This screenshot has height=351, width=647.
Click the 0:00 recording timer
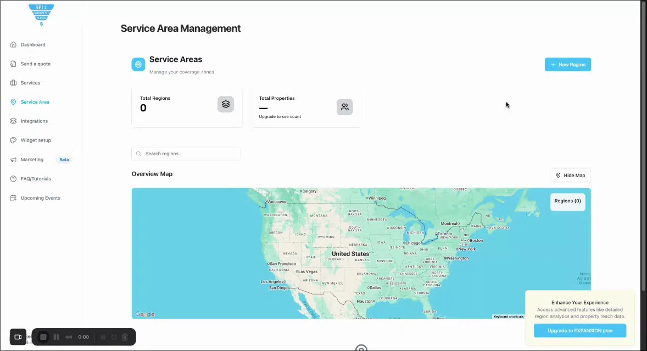[83, 337]
